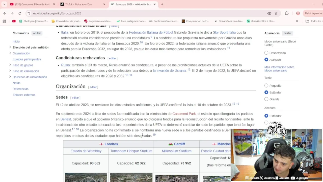Screen dimensions: 323x182
Task: Open the Todos los marcadores folder
Action: point(314,21)
